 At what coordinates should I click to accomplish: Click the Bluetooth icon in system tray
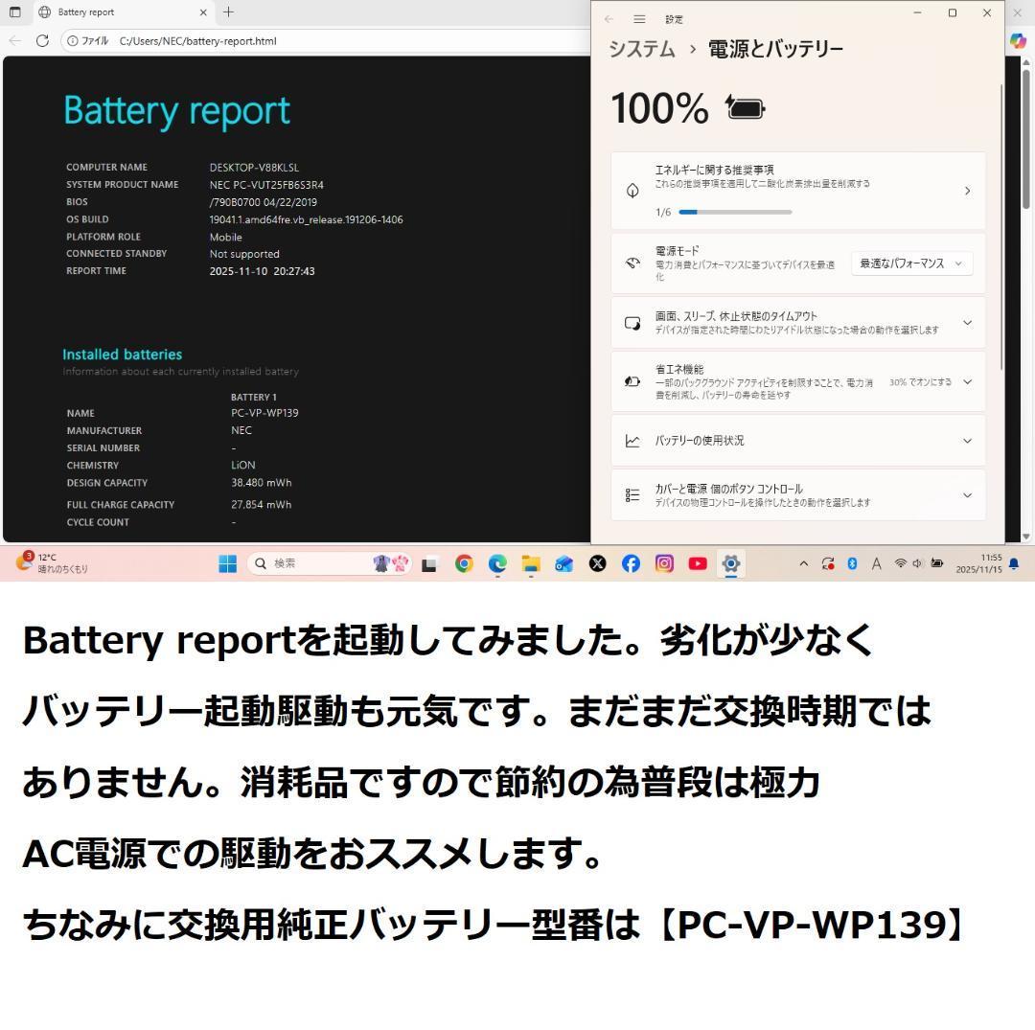coord(852,563)
